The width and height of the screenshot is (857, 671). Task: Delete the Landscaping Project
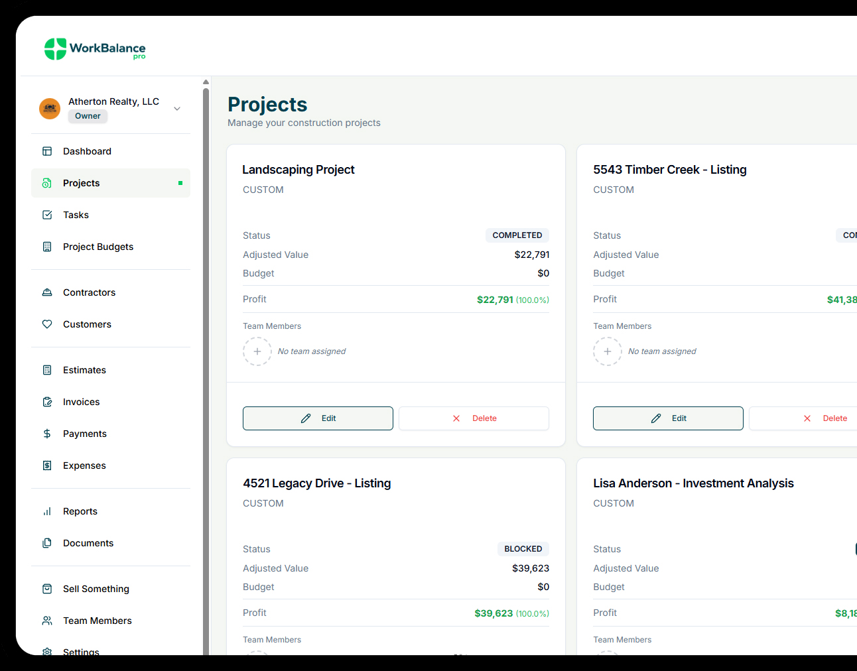tap(474, 418)
